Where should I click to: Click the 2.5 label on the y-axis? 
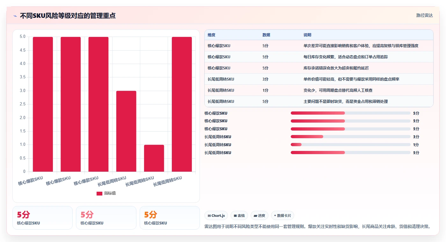[23, 104]
